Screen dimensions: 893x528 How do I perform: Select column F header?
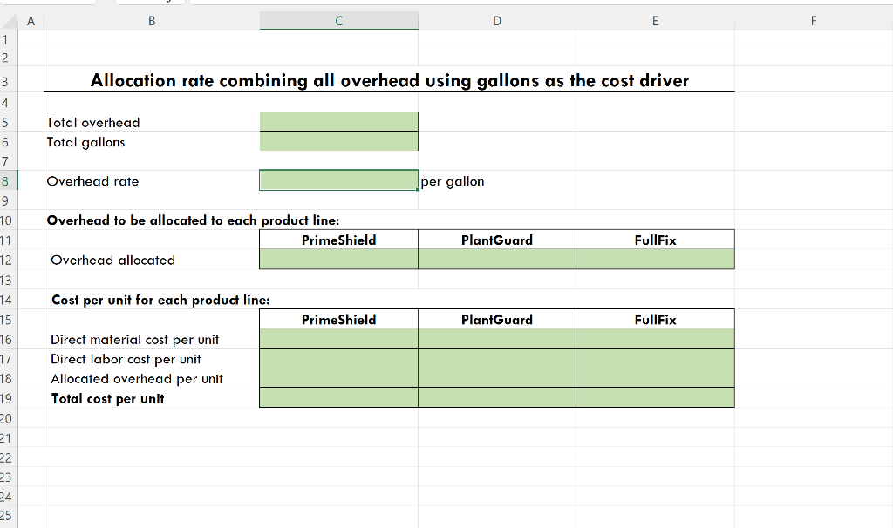click(x=814, y=21)
